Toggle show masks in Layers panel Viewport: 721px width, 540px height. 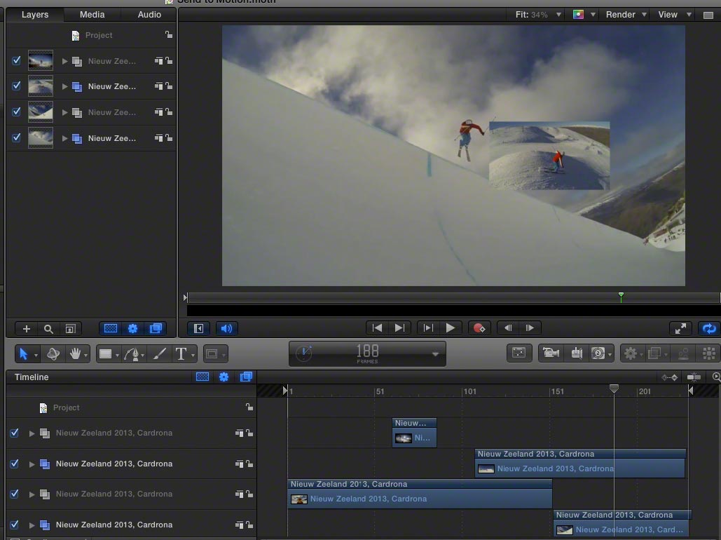point(111,329)
